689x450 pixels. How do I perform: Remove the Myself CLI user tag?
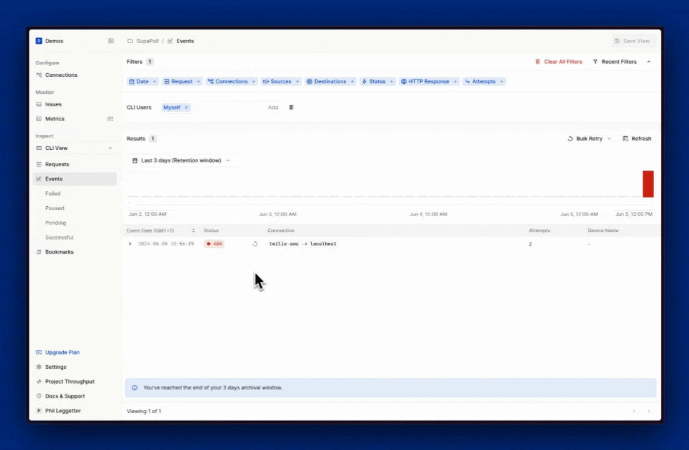[x=186, y=107]
